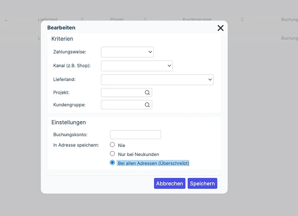Click the Lieferland column header
The height and width of the screenshot is (216, 298).
(x=48, y=19)
